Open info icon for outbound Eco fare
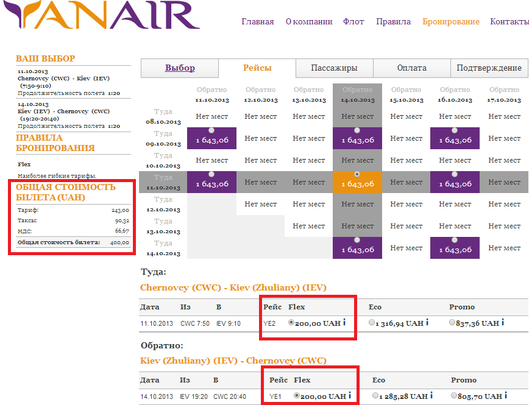Viewport: 529px width, 405px height. click(x=427, y=322)
